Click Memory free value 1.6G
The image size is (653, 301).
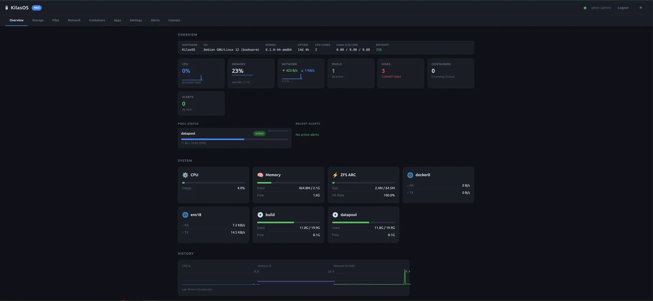coord(316,196)
